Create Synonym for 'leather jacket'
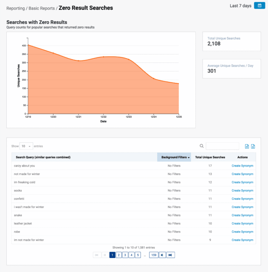This screenshot has width=268, height=272. click(243, 224)
